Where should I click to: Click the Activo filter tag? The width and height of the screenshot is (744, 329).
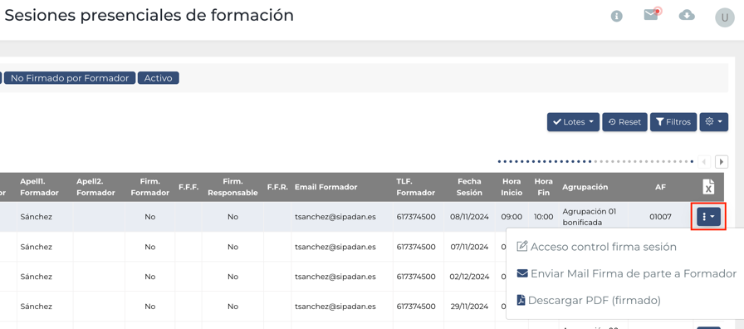pos(158,78)
